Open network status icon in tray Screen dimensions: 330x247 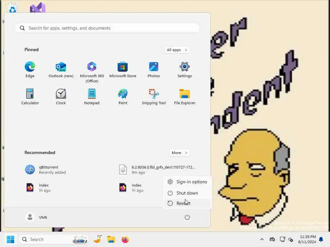tap(282, 239)
